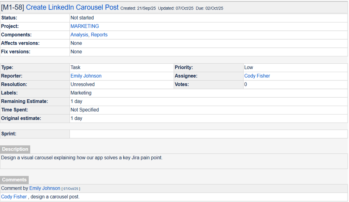Open reporter Emily Johnson's profile
Screen dimensions: 349x202
pos(86,76)
